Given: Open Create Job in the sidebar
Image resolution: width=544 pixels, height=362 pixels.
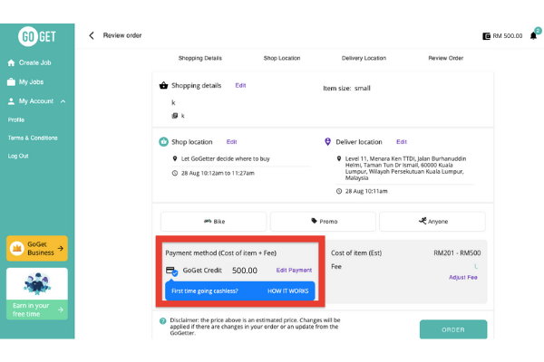Looking at the screenshot, I should point(29,62).
